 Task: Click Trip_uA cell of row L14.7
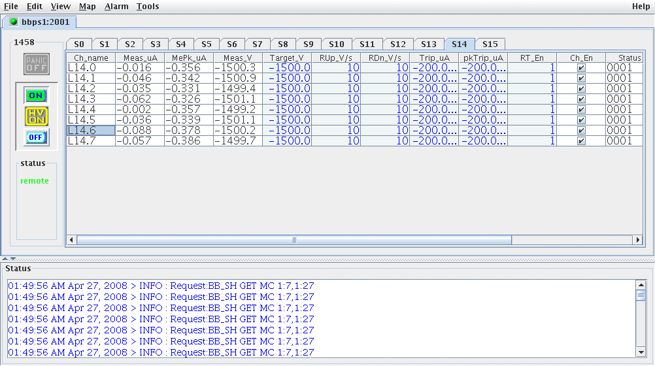click(x=434, y=141)
